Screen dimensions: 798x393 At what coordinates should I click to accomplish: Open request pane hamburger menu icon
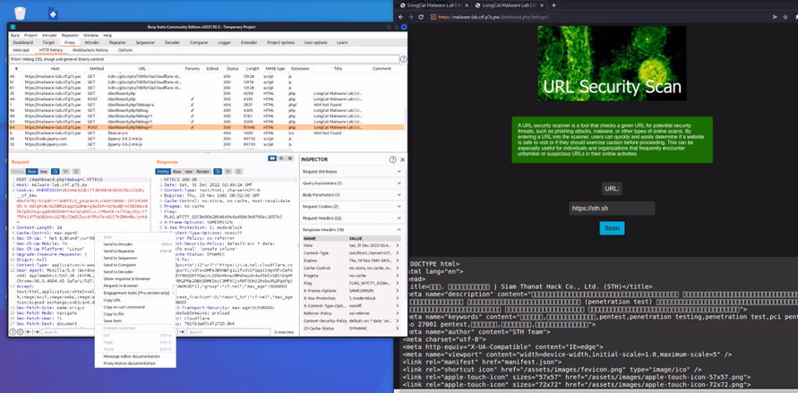(76, 171)
